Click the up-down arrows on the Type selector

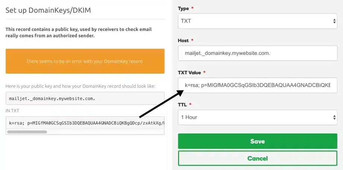[x=334, y=21]
